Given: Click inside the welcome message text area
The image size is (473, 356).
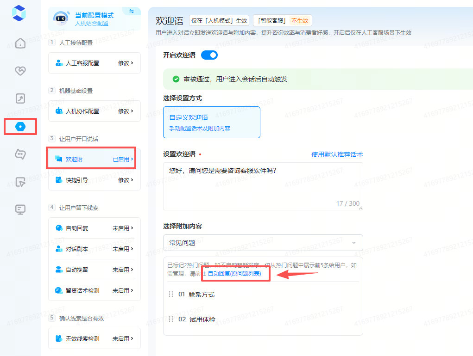Looking at the screenshot, I should (x=263, y=186).
